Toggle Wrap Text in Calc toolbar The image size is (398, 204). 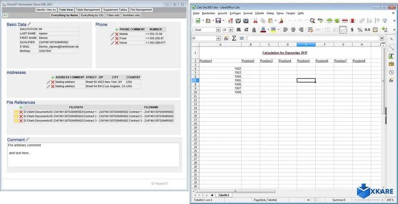click(x=310, y=30)
